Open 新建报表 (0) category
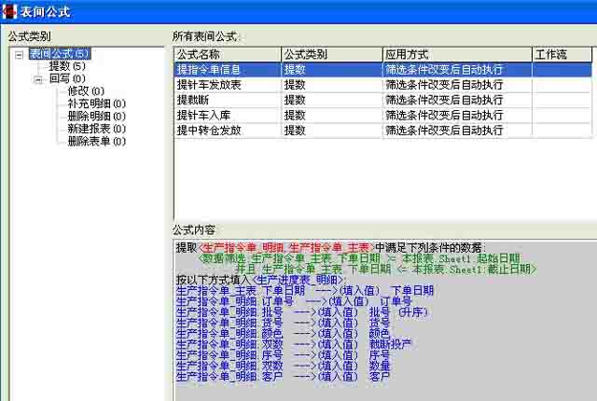Screen dimensions: 597x401 96,128
